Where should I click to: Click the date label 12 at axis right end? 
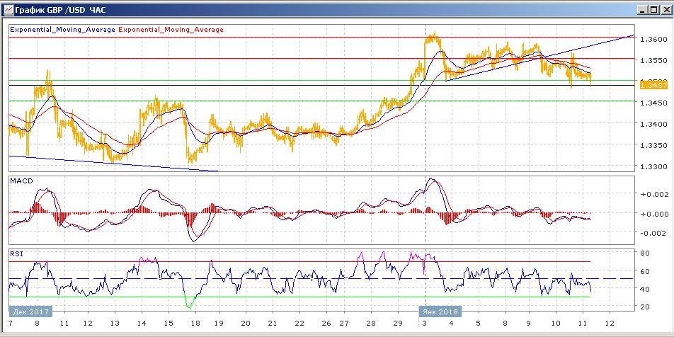click(609, 324)
